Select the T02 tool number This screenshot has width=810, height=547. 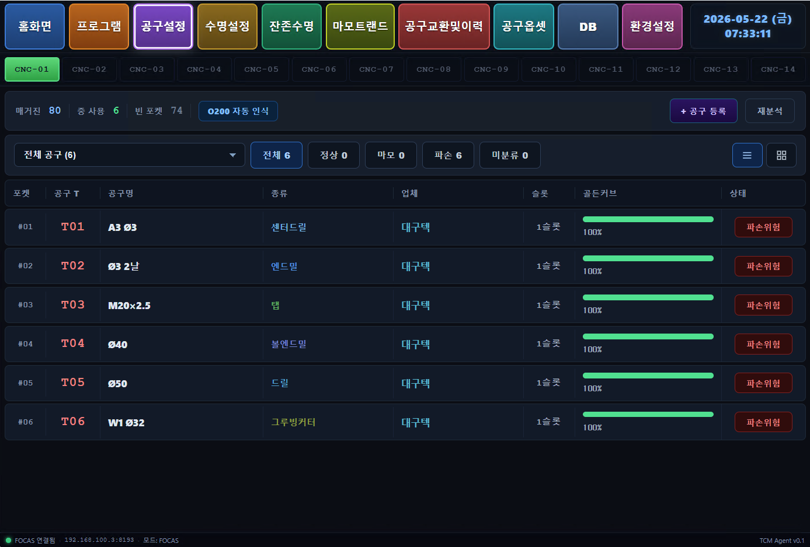[x=73, y=266]
